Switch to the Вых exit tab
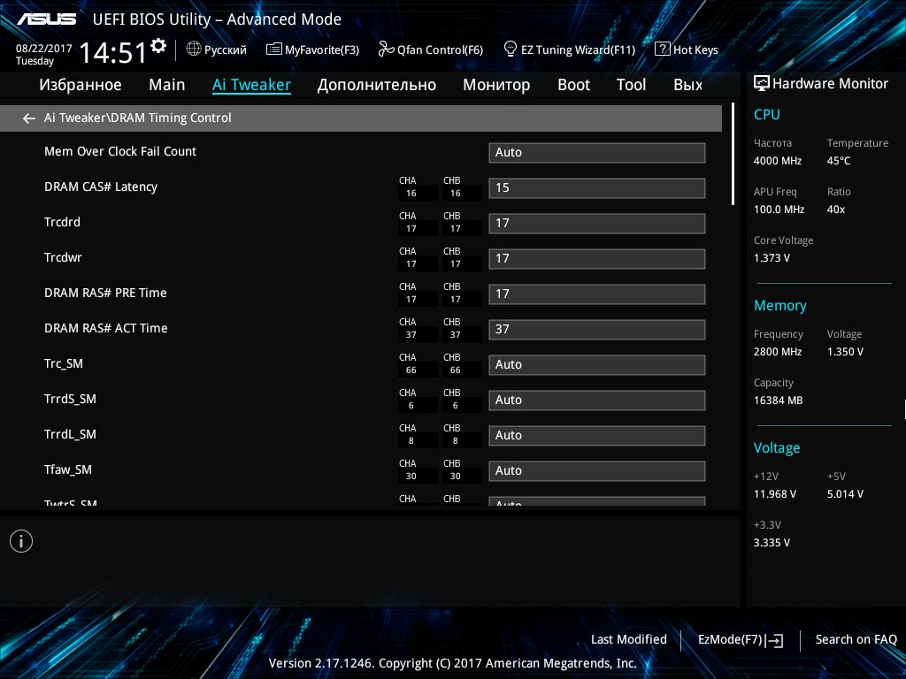 [x=687, y=85]
